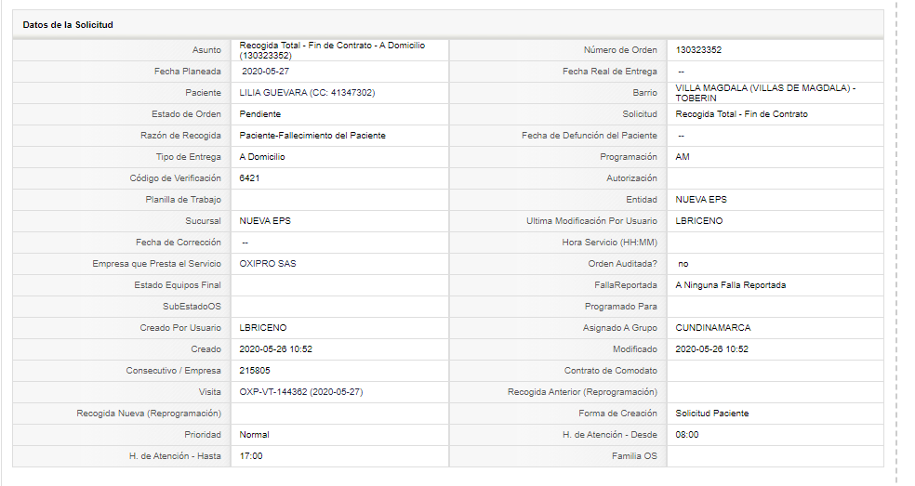Click the Prioridad value Normal
This screenshot has height=486, width=915.
click(x=254, y=435)
